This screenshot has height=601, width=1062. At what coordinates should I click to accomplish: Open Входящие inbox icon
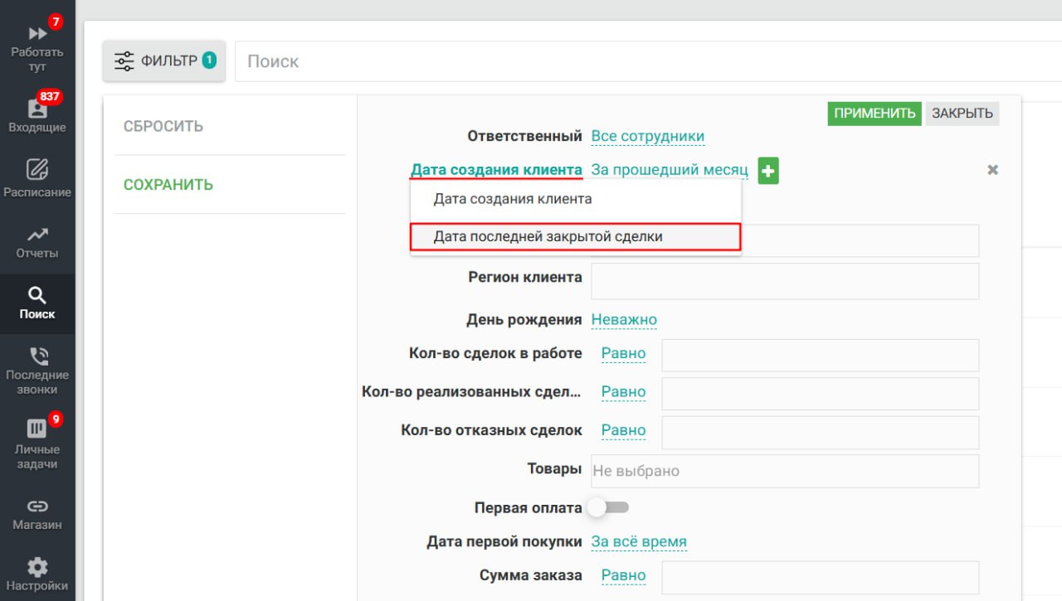(x=37, y=109)
